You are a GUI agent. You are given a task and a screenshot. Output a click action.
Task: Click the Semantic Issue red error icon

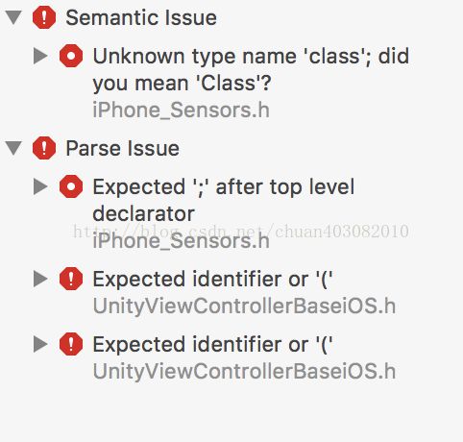click(44, 17)
